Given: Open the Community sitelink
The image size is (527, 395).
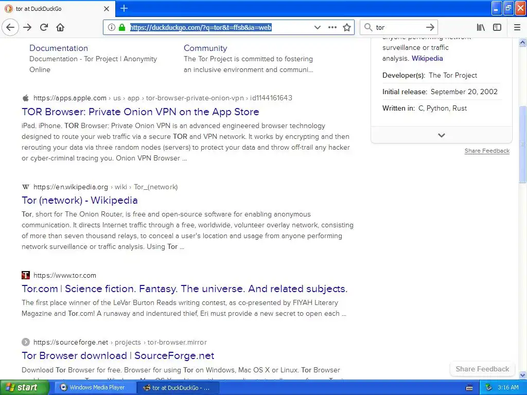Looking at the screenshot, I should pyautogui.click(x=205, y=48).
